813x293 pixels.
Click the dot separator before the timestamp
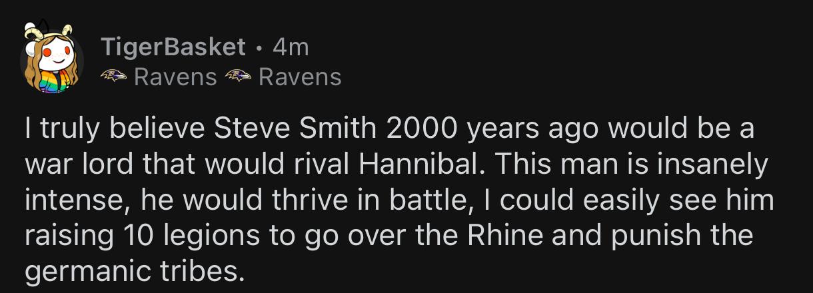pos(259,47)
